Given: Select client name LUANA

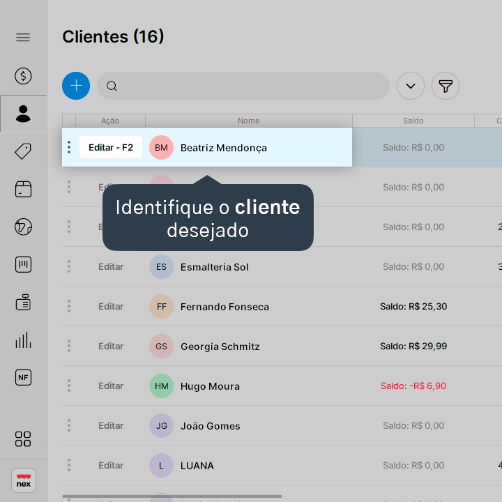Looking at the screenshot, I should tap(197, 466).
